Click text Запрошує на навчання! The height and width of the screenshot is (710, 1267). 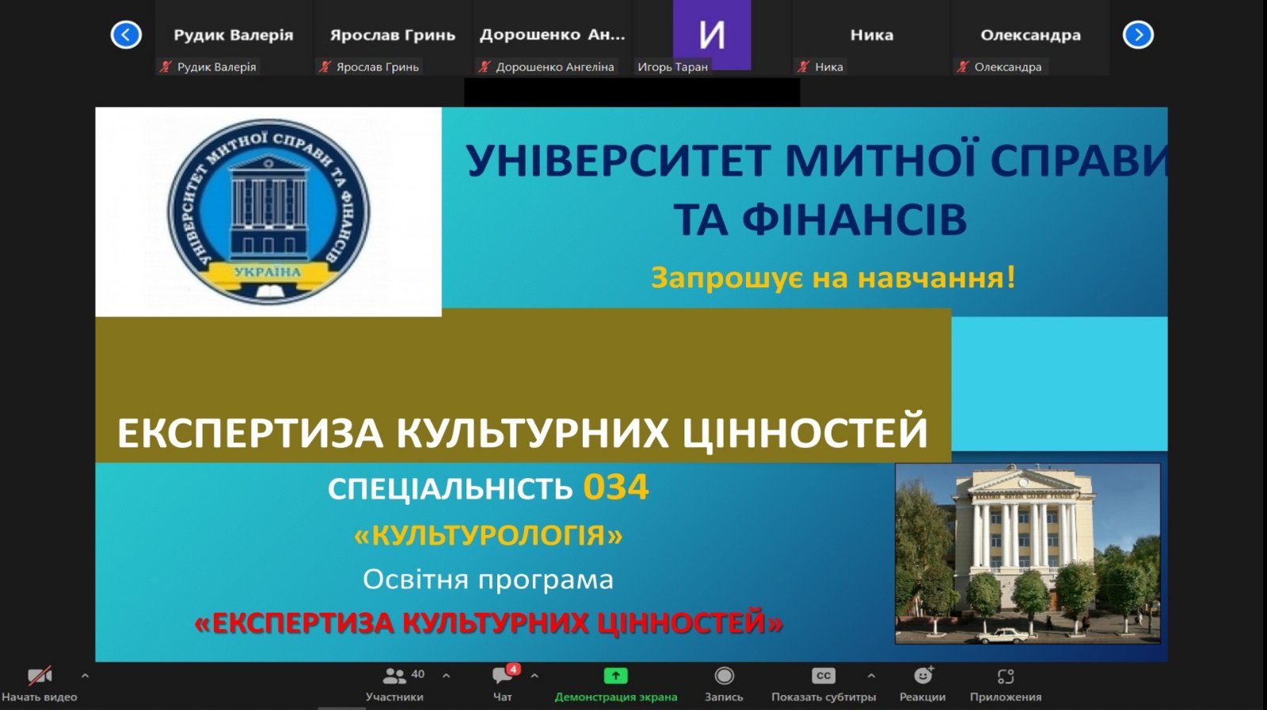[833, 278]
